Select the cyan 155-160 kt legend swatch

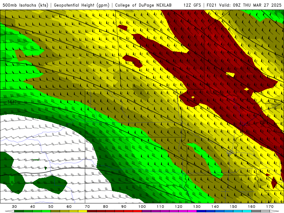[x=247, y=211]
